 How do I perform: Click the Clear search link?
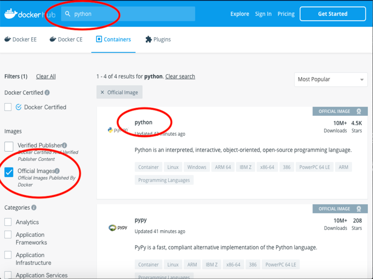tap(180, 76)
